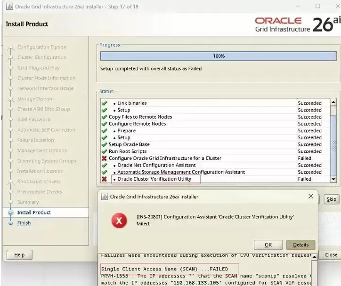
Task: Click the green check beside Link binaries
Action: 105,103
